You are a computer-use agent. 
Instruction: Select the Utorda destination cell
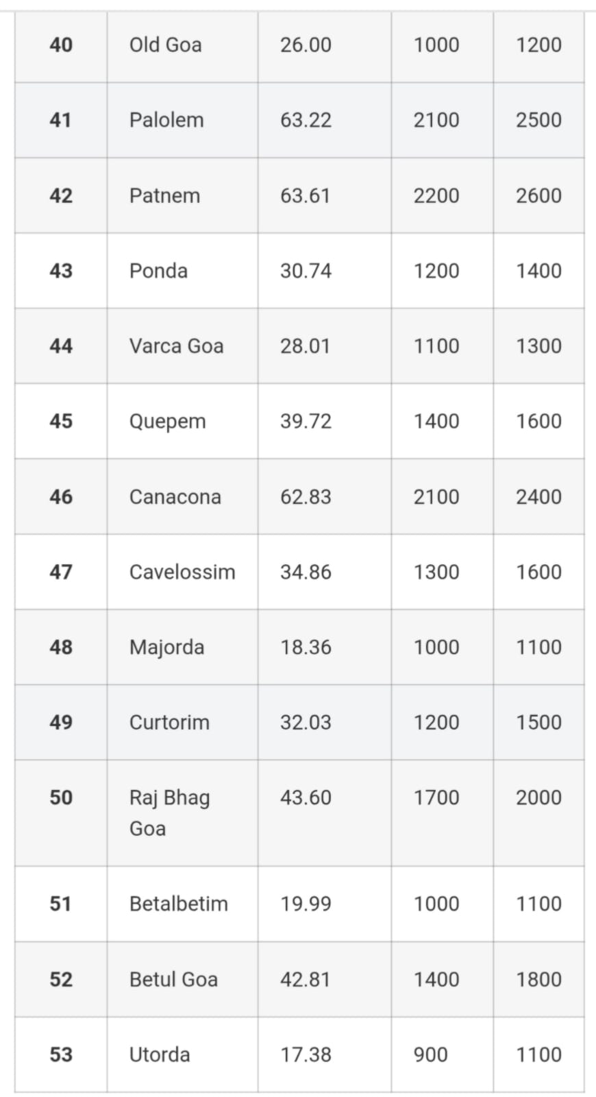pos(160,1054)
